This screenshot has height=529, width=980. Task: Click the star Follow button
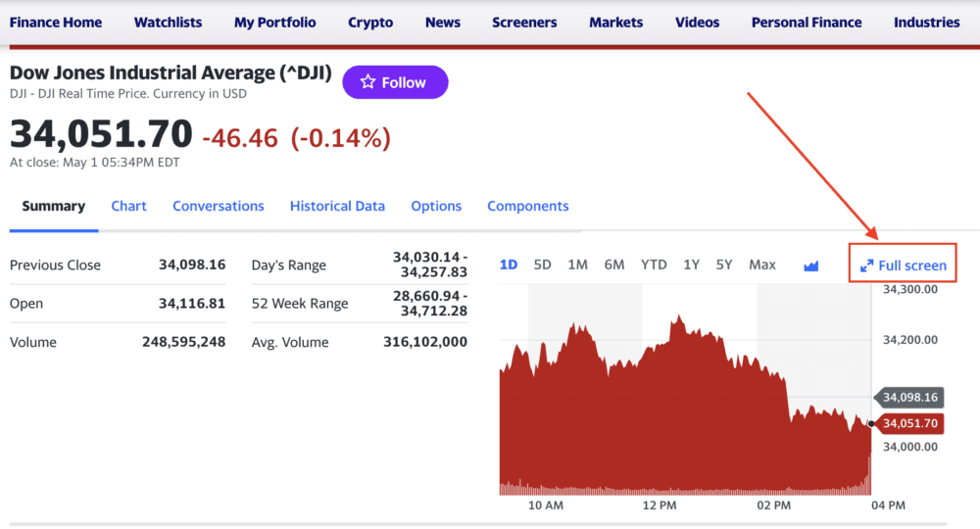[395, 82]
